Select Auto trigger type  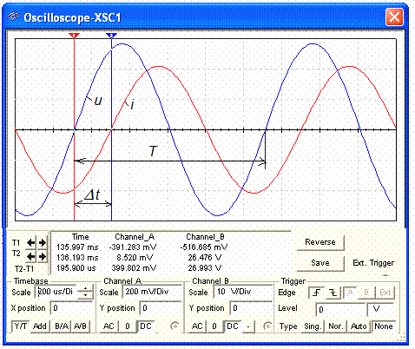point(359,326)
